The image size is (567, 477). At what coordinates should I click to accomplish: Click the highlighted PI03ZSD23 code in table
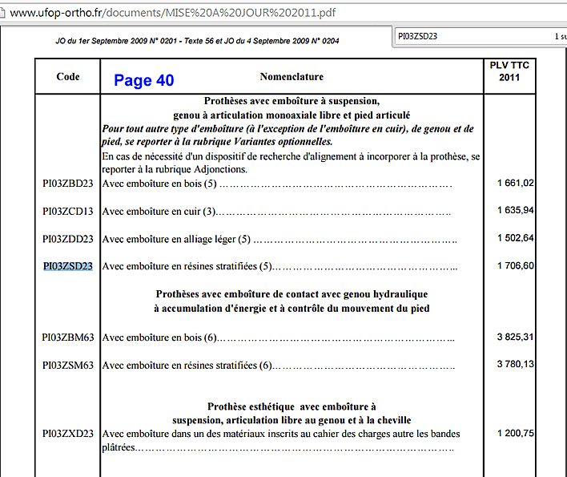click(x=68, y=266)
